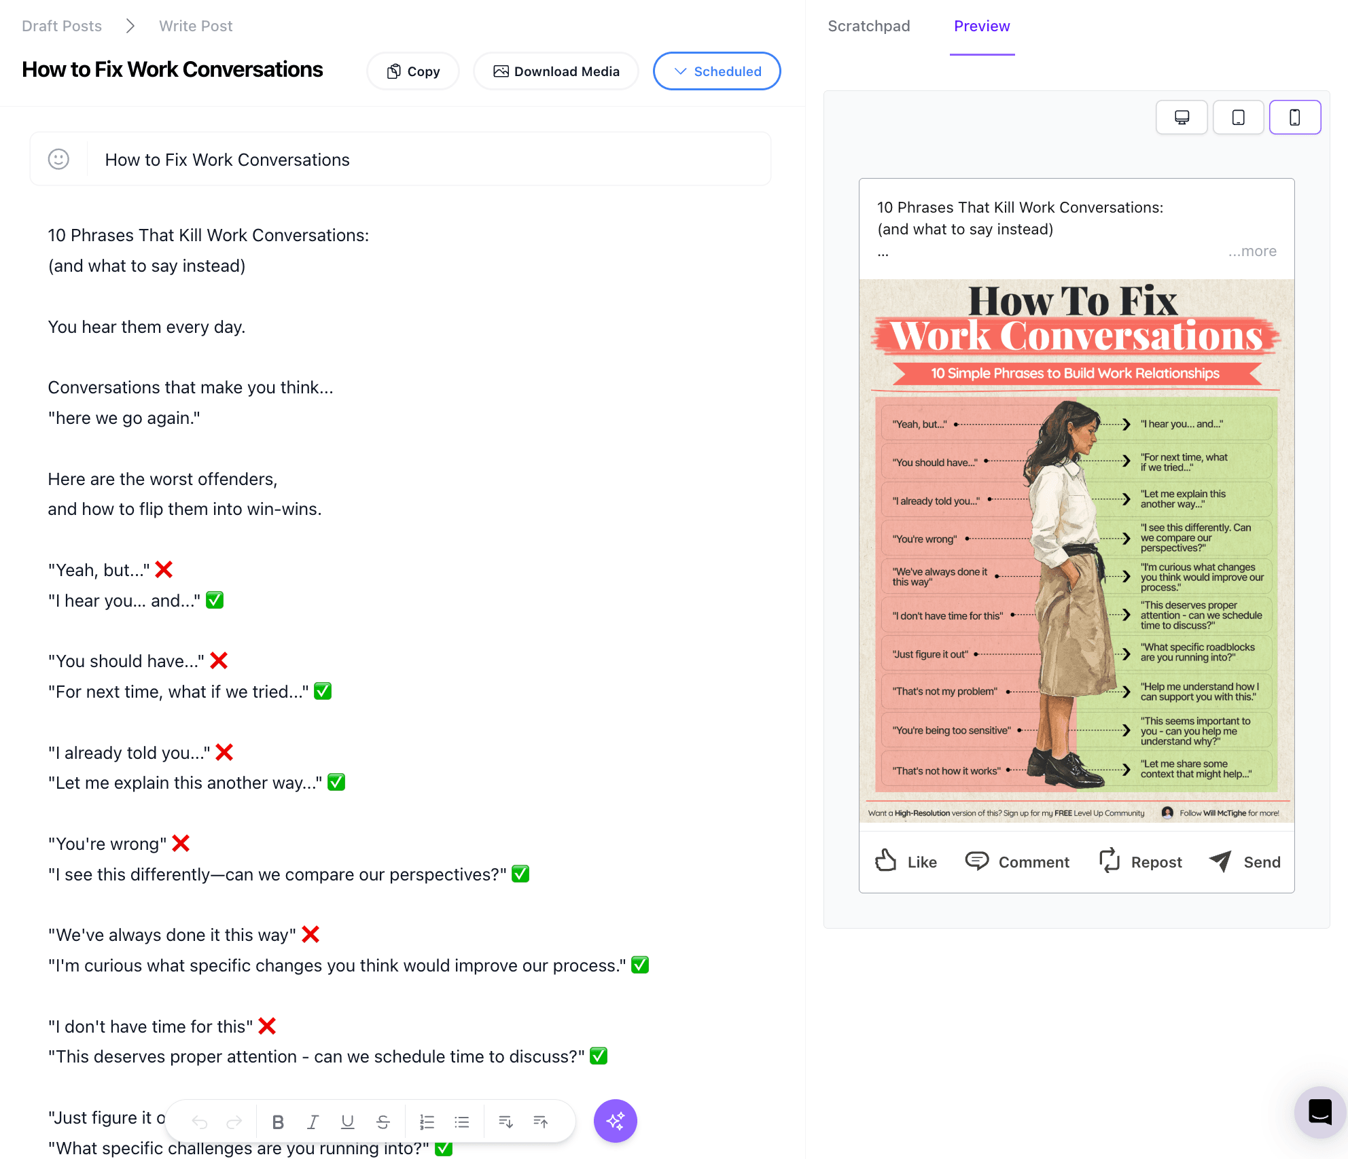Screen dimensions: 1348x1159
Task: Select the desktop preview layout toggle
Action: tap(1182, 117)
